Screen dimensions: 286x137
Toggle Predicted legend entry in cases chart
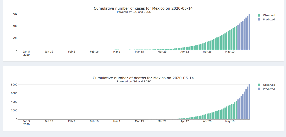click(x=269, y=19)
